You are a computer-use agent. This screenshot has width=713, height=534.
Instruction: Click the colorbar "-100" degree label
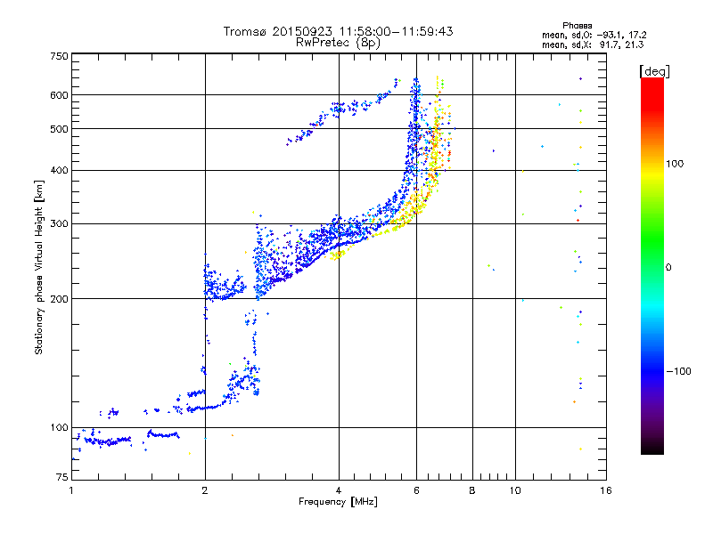[678, 371]
